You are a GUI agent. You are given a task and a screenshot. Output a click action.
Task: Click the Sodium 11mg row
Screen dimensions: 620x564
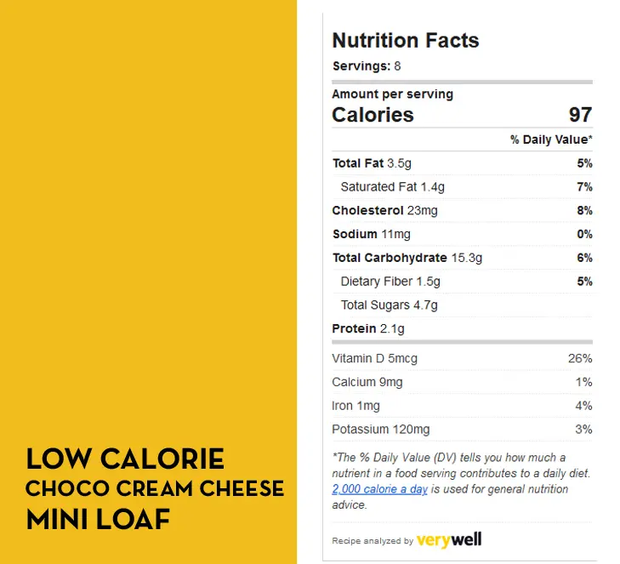(462, 234)
